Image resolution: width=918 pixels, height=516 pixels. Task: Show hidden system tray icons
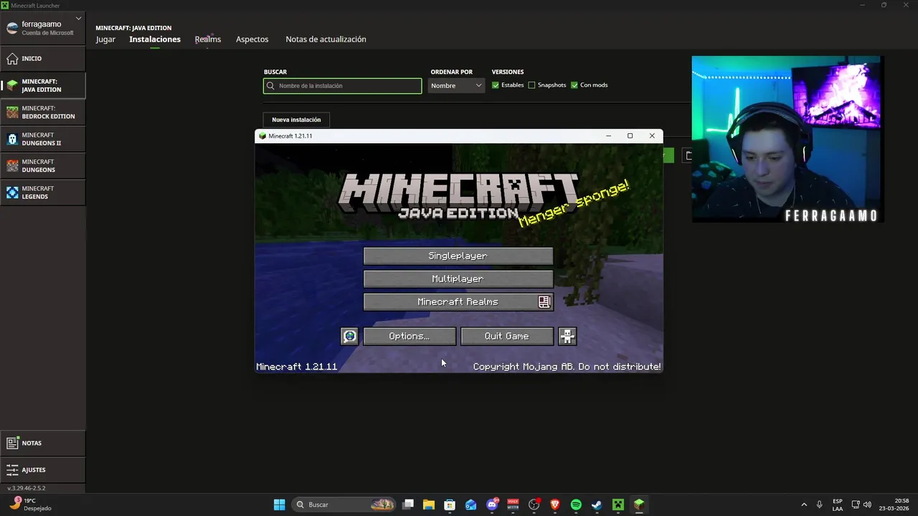(x=804, y=505)
